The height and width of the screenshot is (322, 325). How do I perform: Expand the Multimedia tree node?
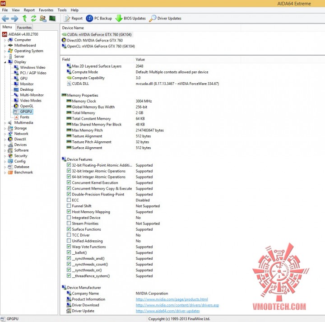pyautogui.click(x=5, y=123)
